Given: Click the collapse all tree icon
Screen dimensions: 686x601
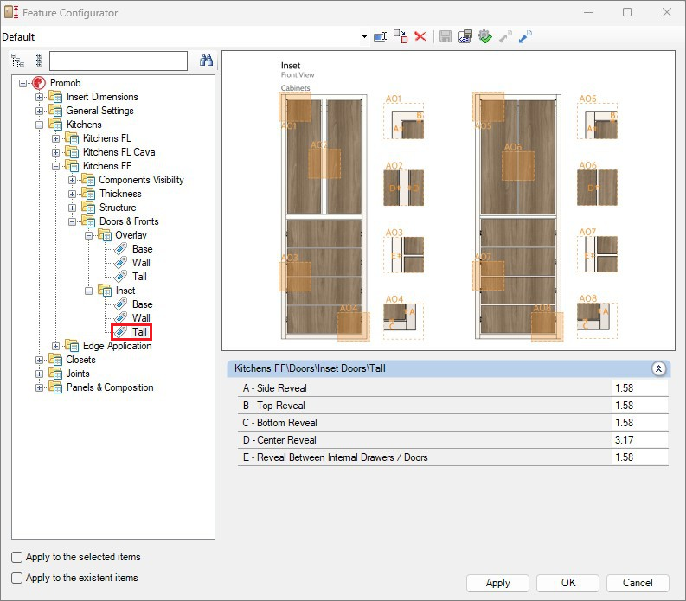Looking at the screenshot, I should point(37,61).
